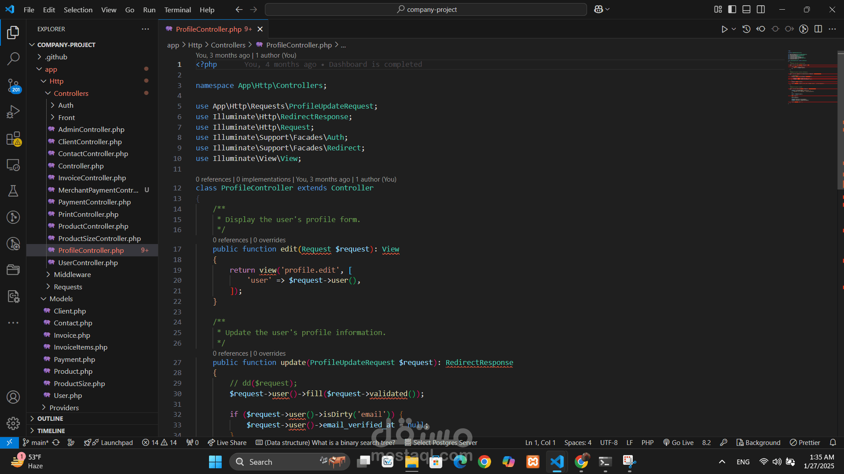The height and width of the screenshot is (474, 844).
Task: Open Run and Debug view
Action: pyautogui.click(x=13, y=112)
